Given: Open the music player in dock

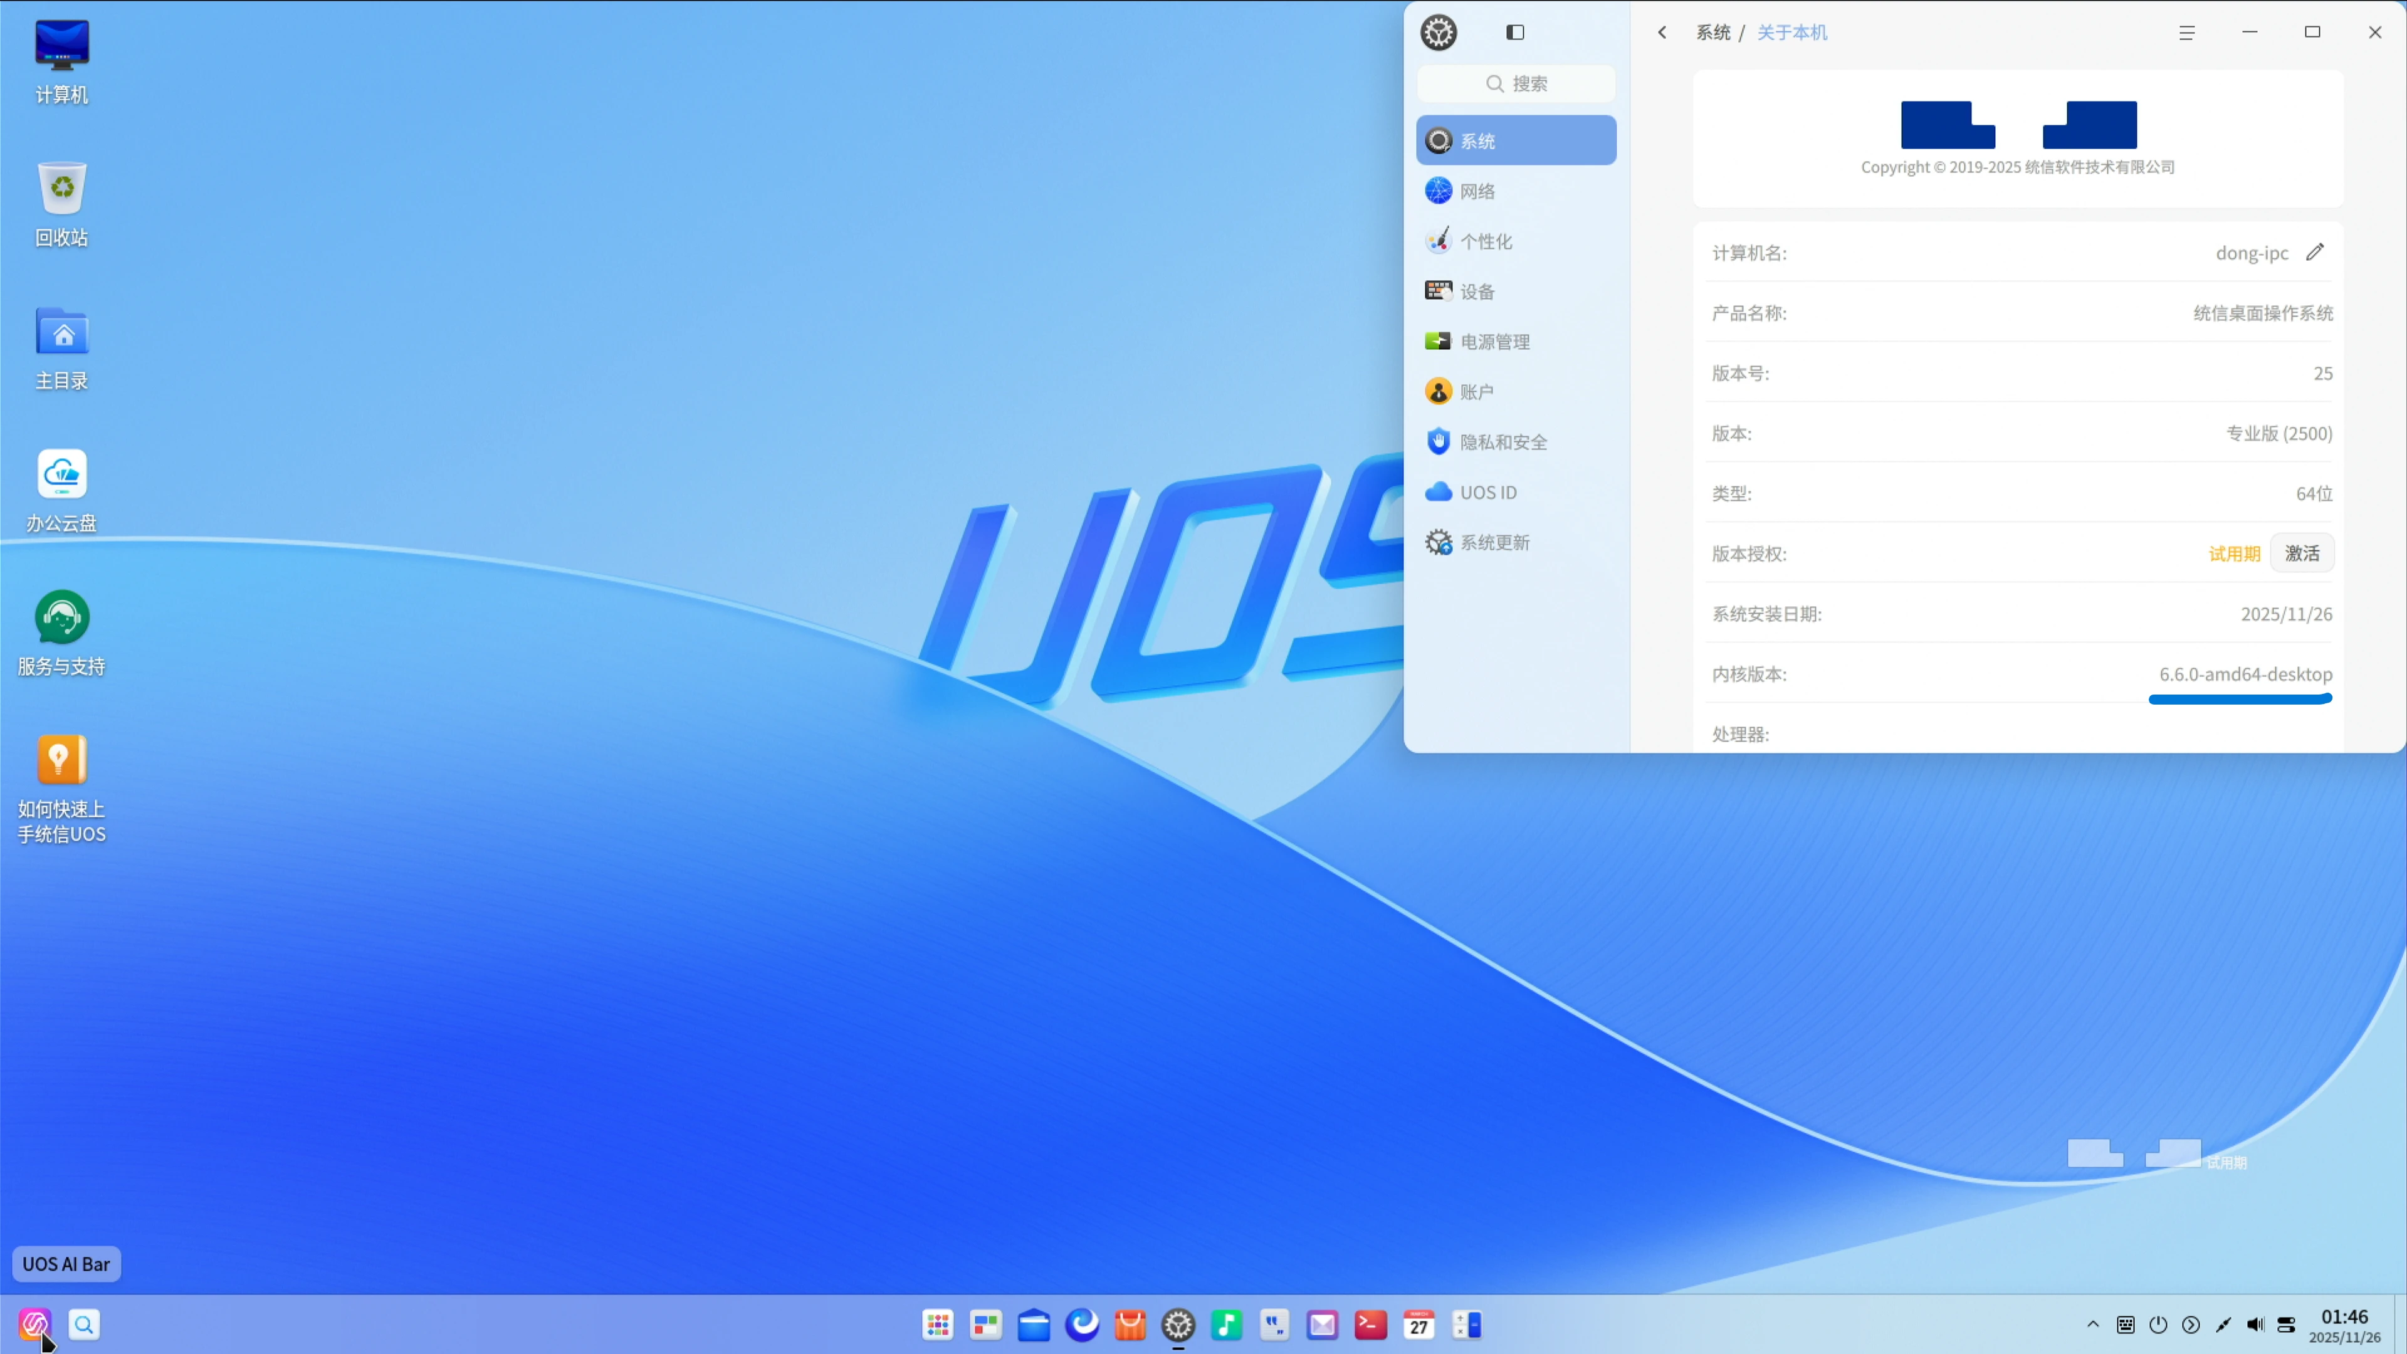Looking at the screenshot, I should tap(1226, 1324).
